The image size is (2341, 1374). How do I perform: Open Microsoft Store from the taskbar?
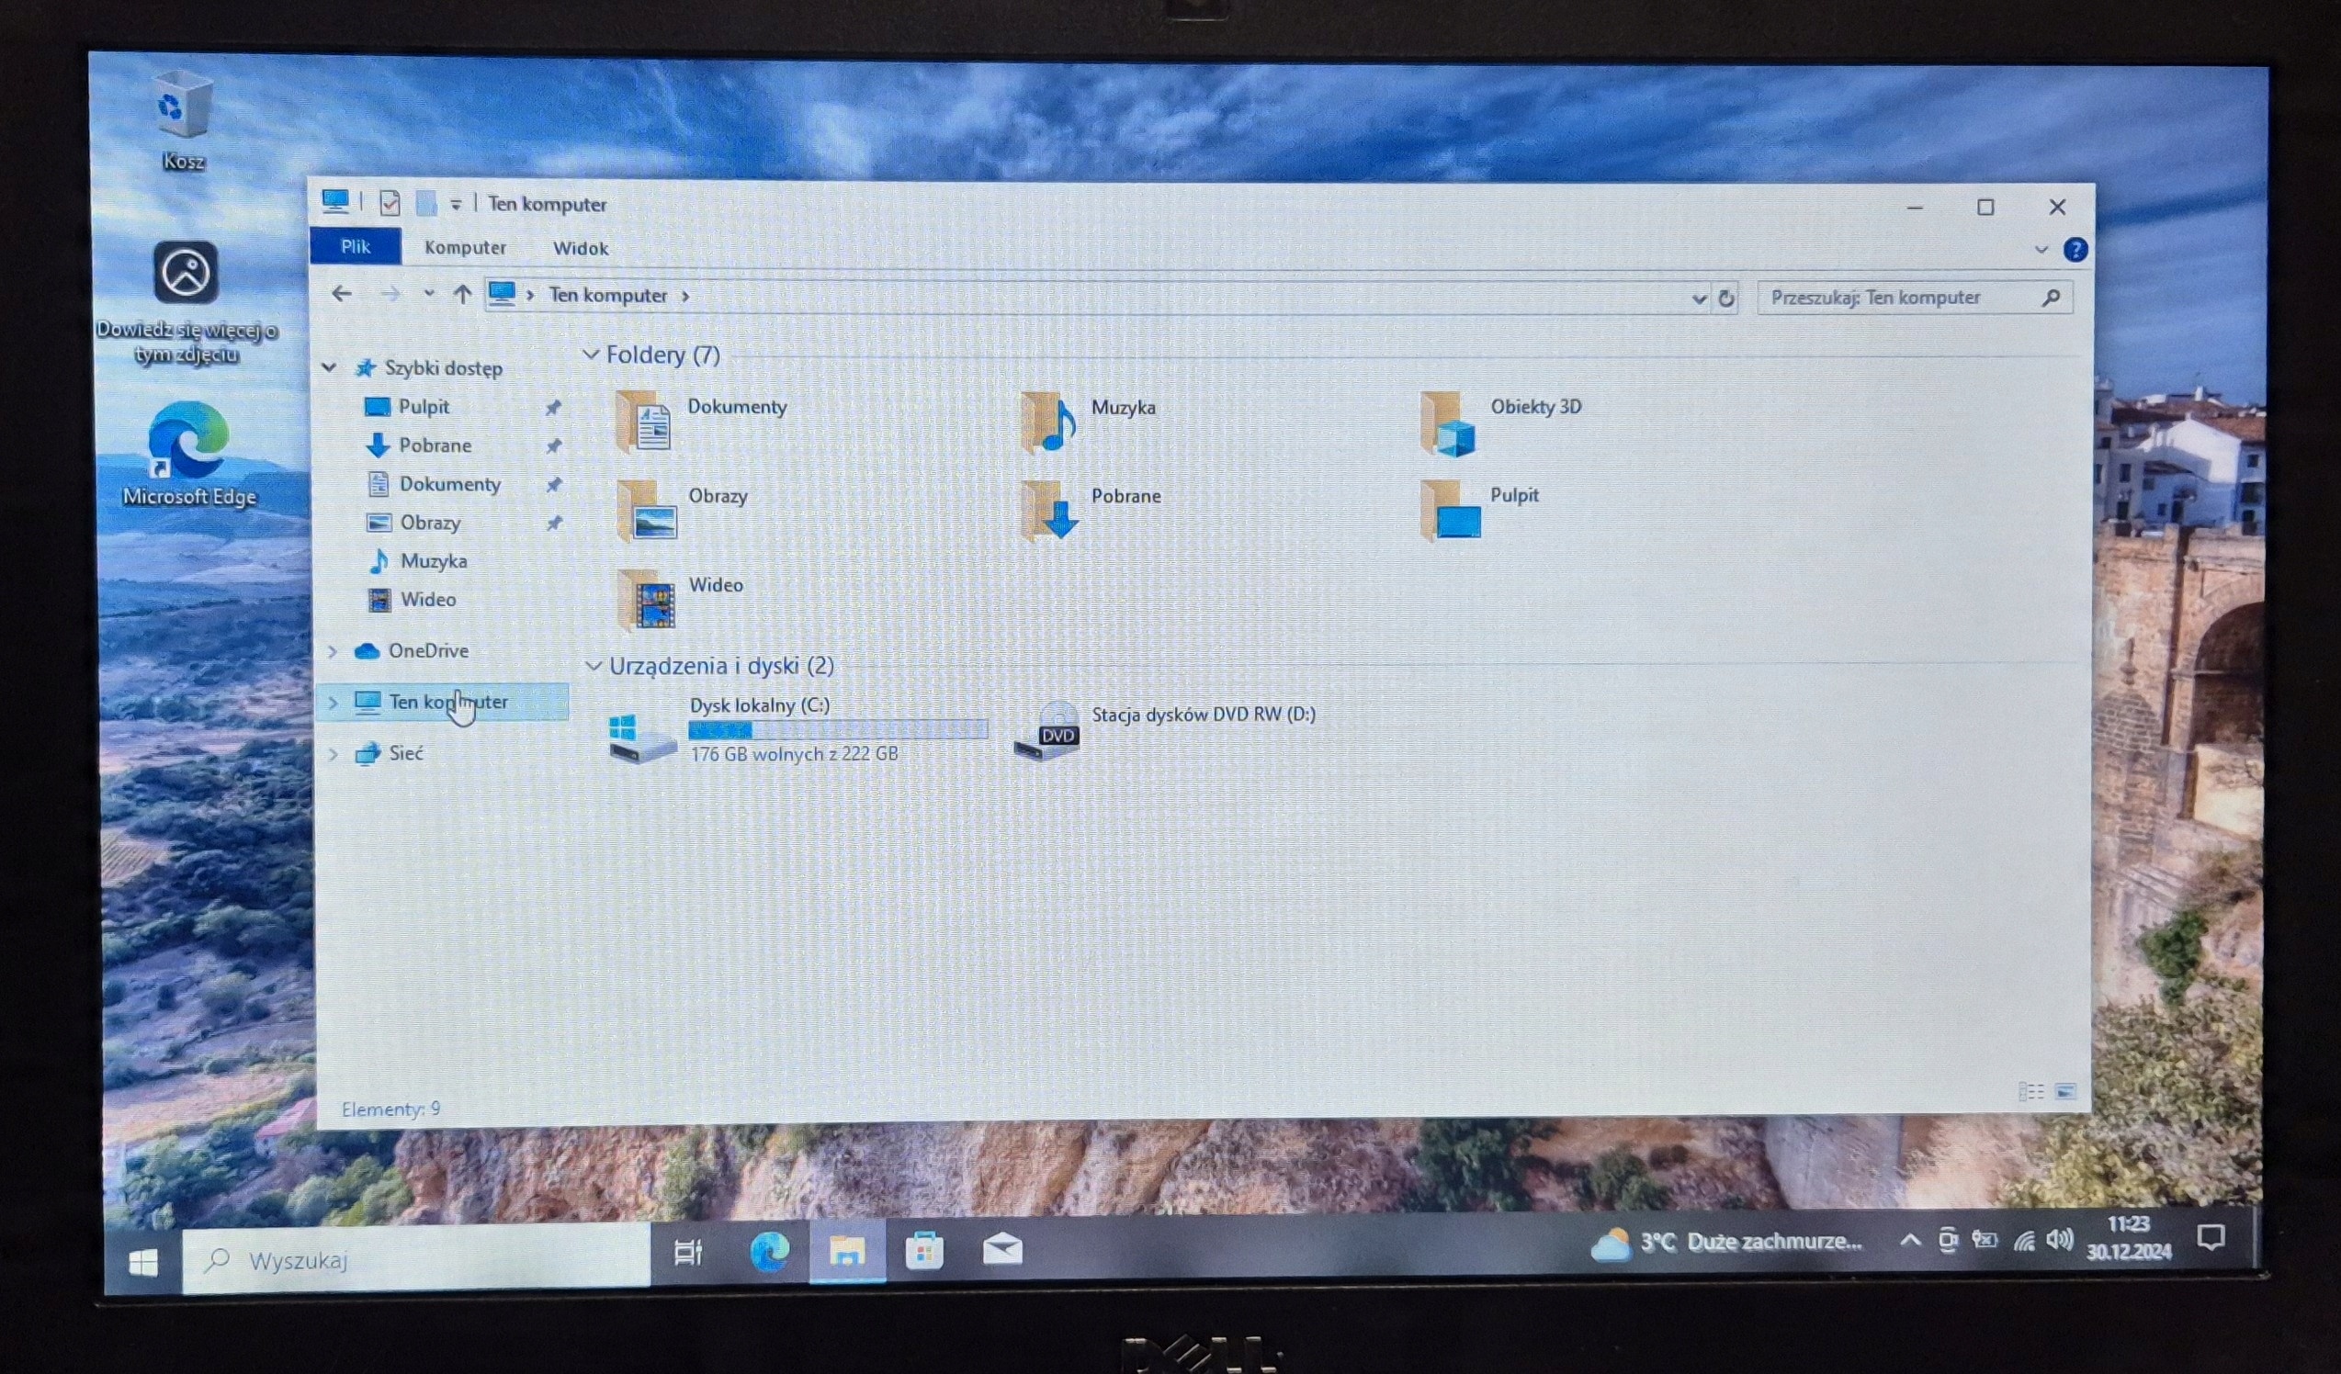pyautogui.click(x=924, y=1251)
